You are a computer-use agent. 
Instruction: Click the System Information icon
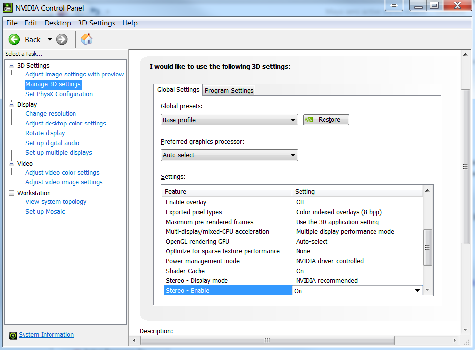[x=13, y=335]
